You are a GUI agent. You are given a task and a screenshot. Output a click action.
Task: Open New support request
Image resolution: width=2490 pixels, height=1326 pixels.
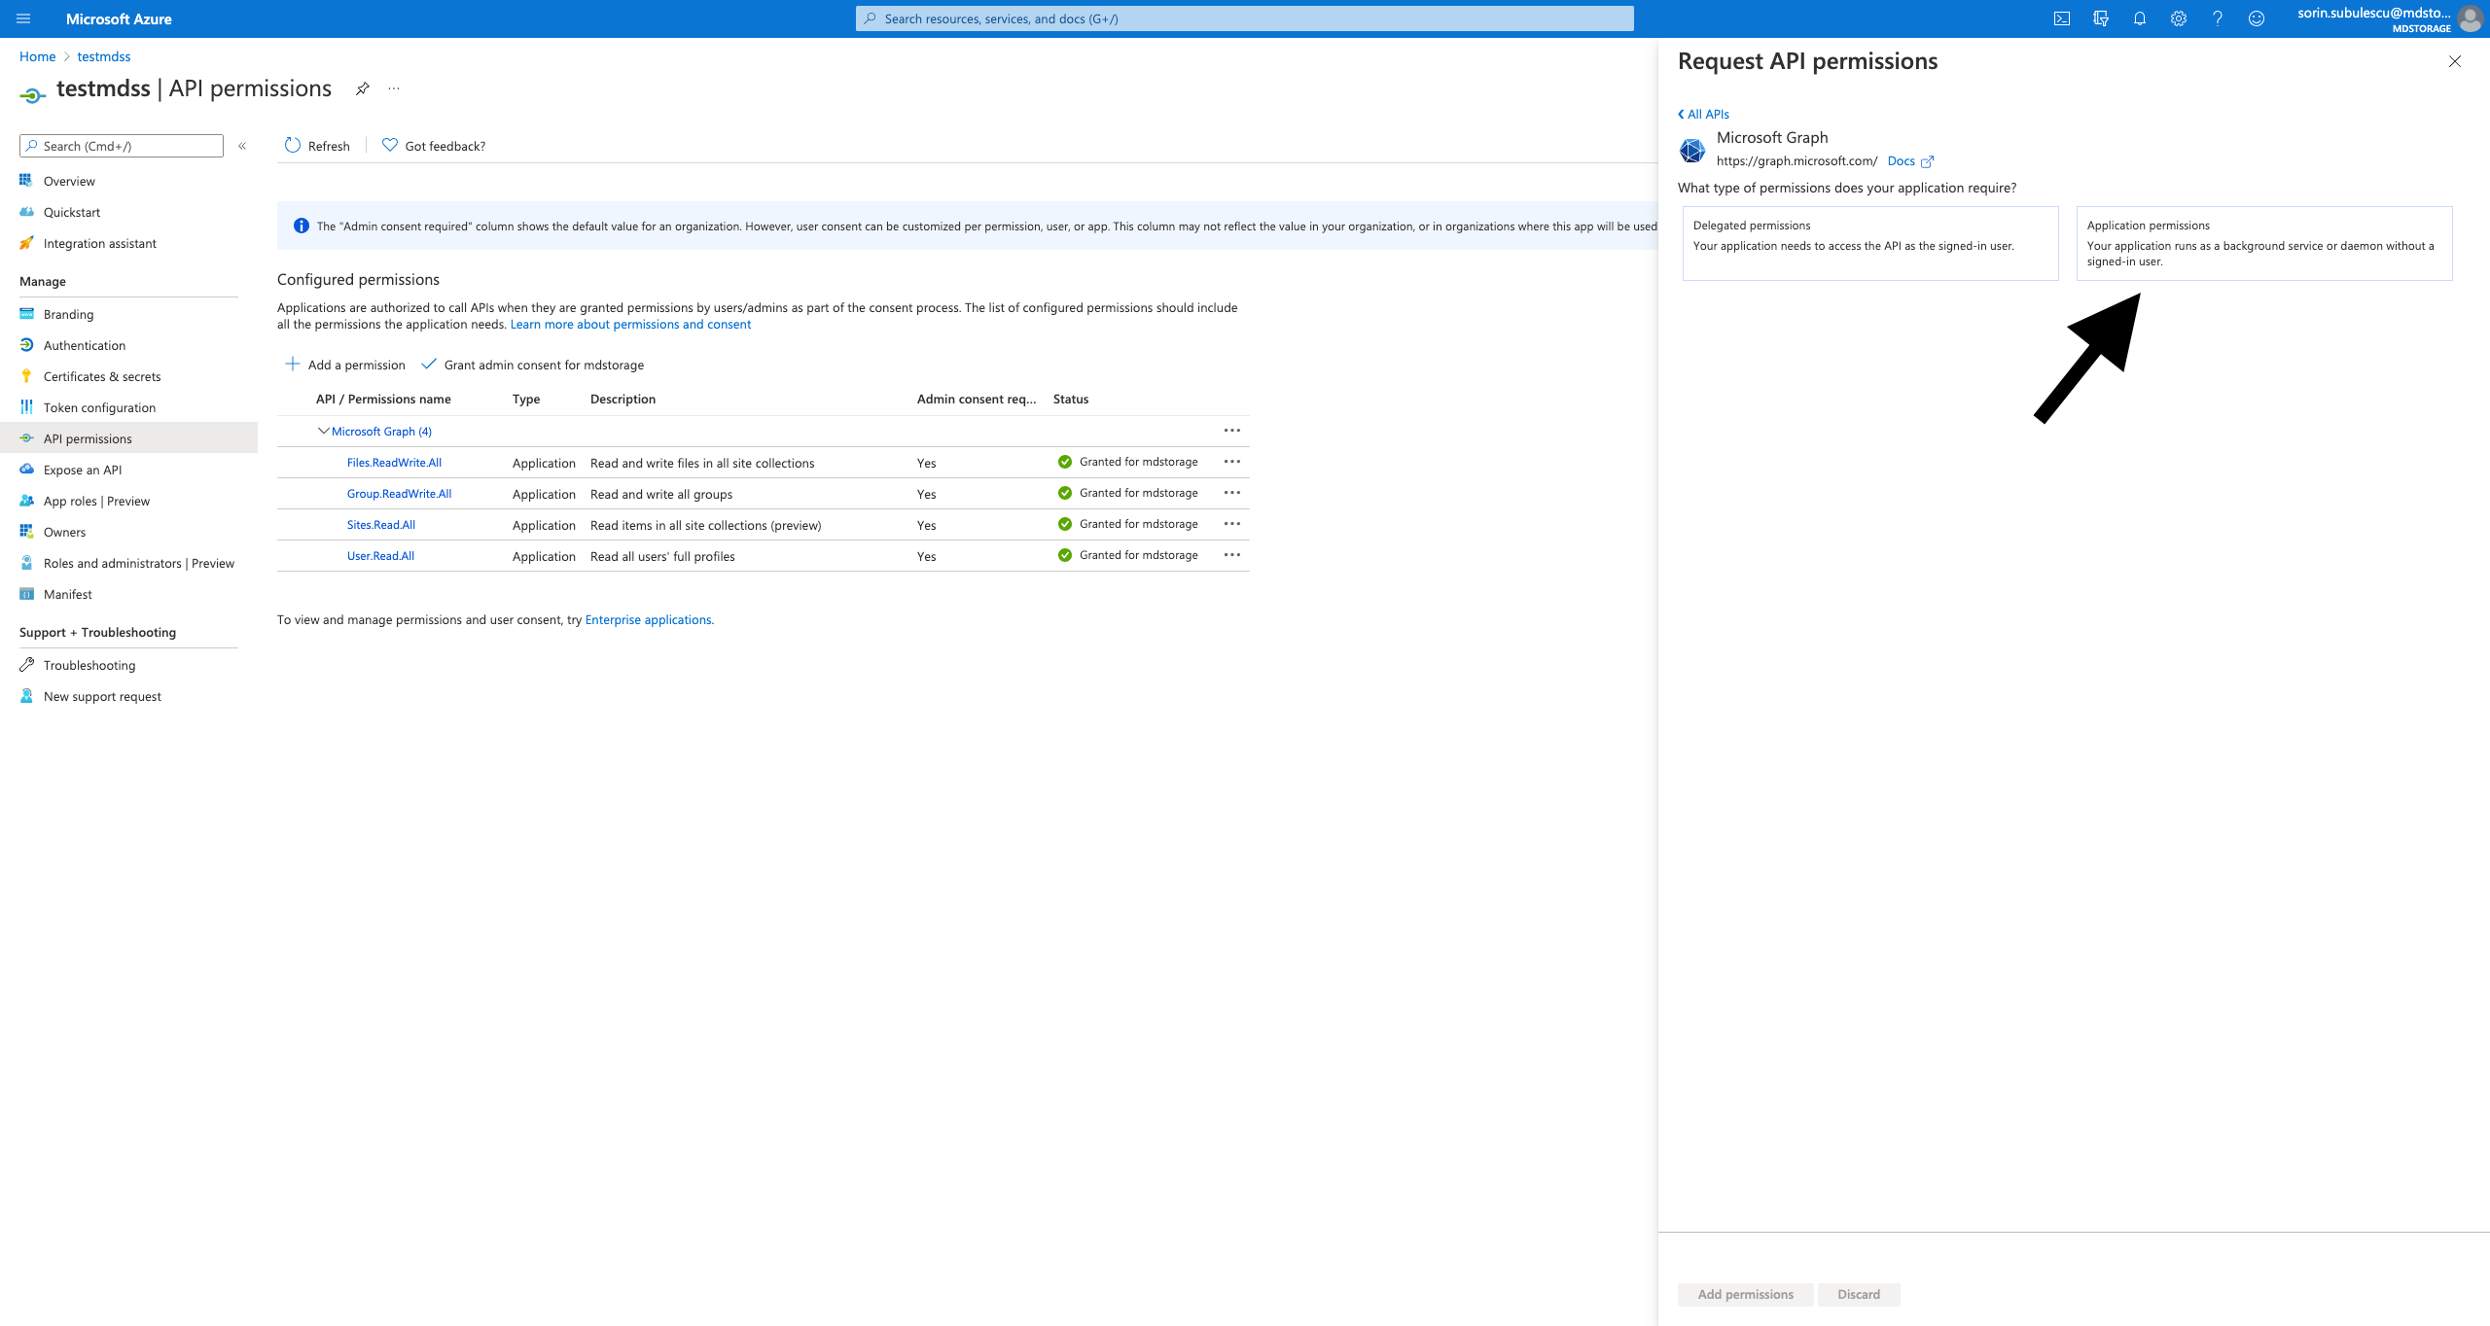point(128,696)
